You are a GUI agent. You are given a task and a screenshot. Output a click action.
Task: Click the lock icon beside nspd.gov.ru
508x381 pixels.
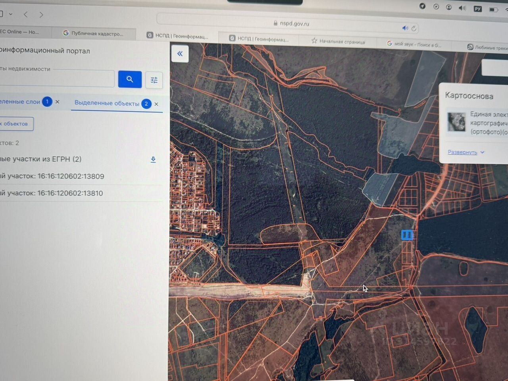point(275,23)
